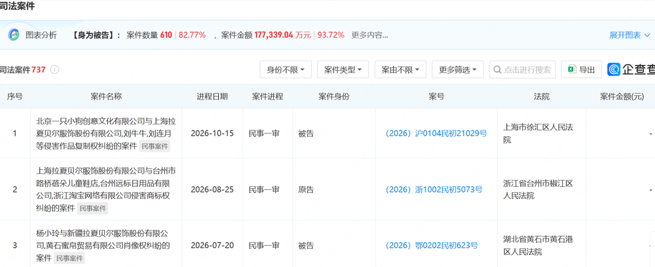Click the 案件进程 column header
The width and height of the screenshot is (655, 267).
pos(267,96)
